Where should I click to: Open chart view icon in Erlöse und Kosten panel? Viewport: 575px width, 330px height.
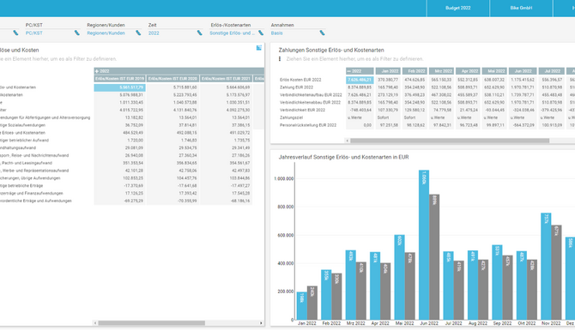coord(259,48)
